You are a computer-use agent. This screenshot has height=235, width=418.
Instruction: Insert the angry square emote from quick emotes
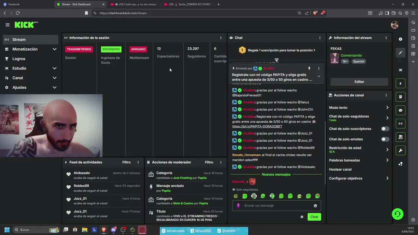coord(236,196)
